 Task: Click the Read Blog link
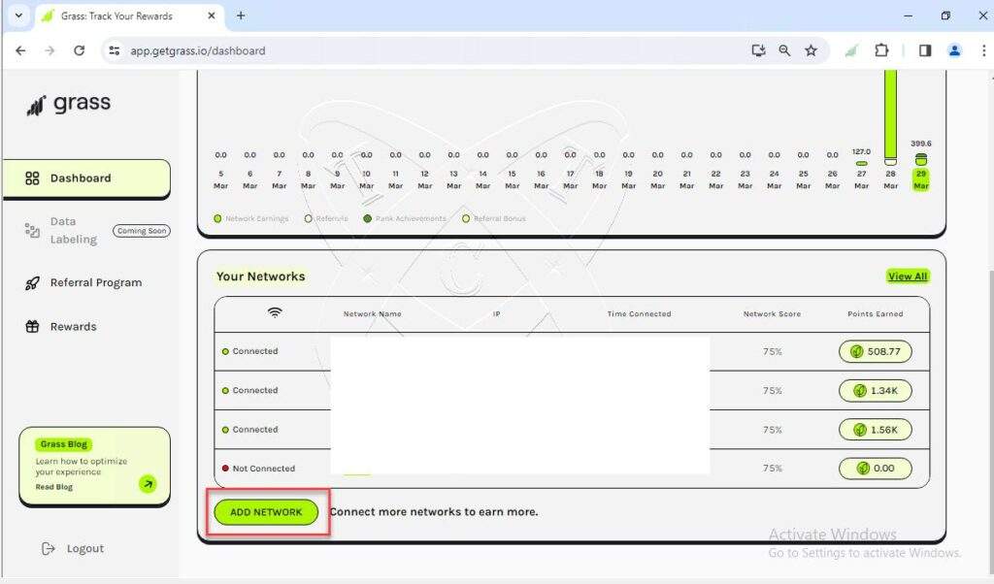click(54, 487)
